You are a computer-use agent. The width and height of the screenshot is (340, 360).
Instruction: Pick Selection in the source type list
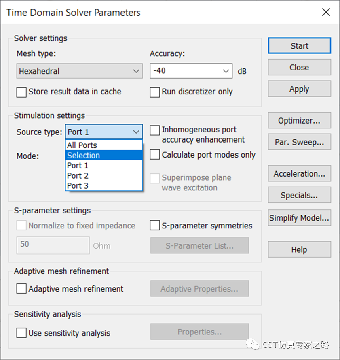pos(104,155)
